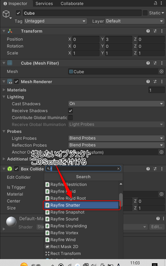Viewport: 166px width, 266px height.
Task: Disable the Box Collider component checkbox
Action: 16,169
